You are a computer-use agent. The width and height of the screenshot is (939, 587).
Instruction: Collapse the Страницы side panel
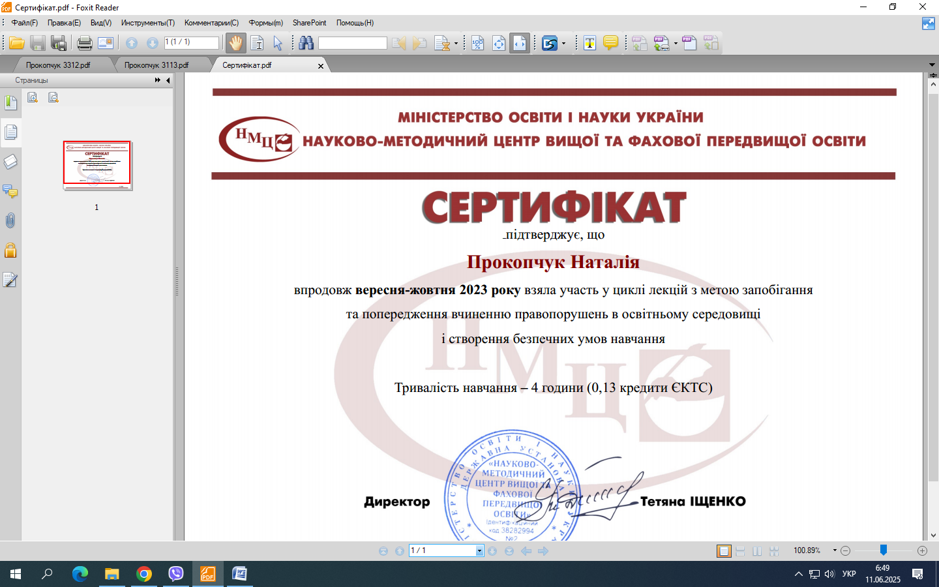168,80
